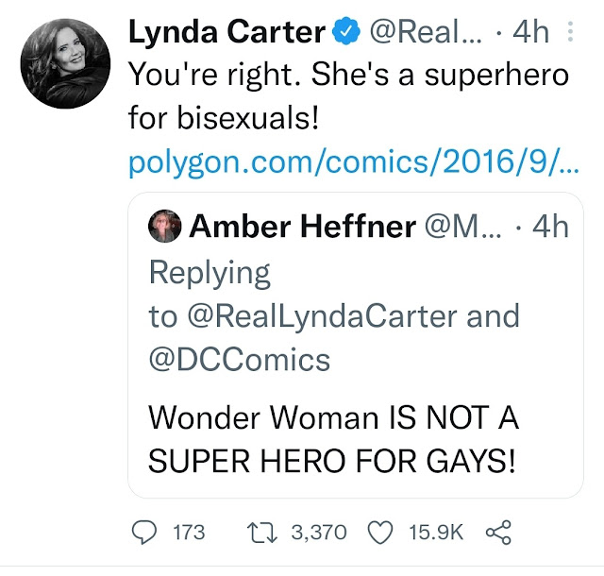View the 3,370 retweets count
This screenshot has width=604, height=576.
point(319,533)
